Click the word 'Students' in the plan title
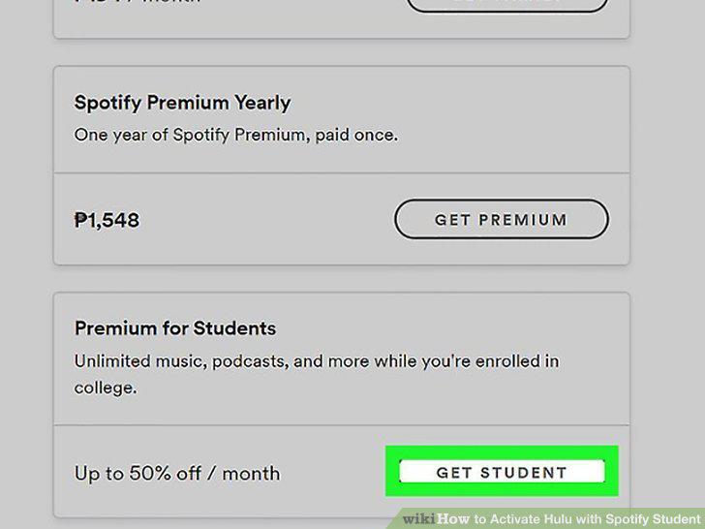705x529 pixels. tap(234, 327)
